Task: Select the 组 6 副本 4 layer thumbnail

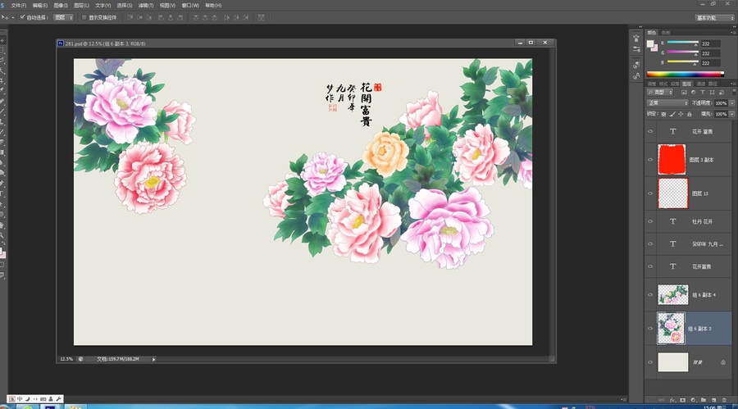Action: (x=672, y=294)
